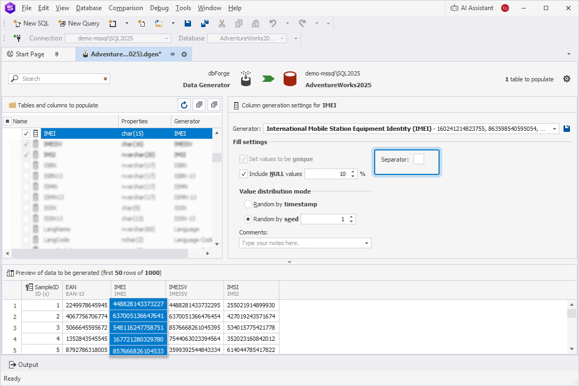Close the Adventure dgen document tab

click(x=184, y=54)
